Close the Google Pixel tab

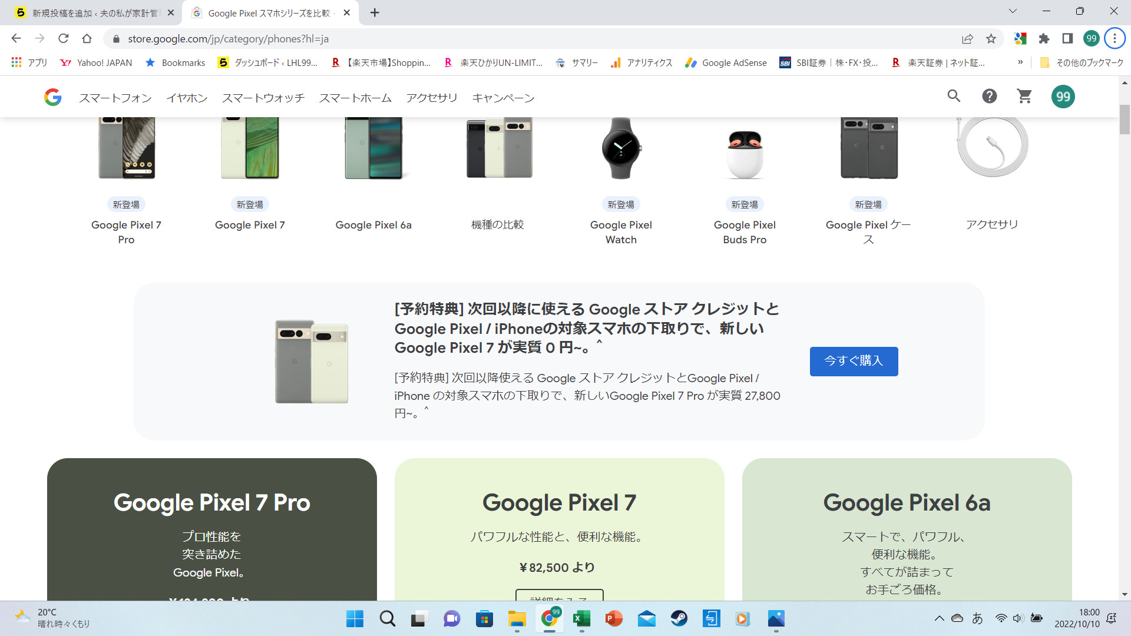pos(346,12)
